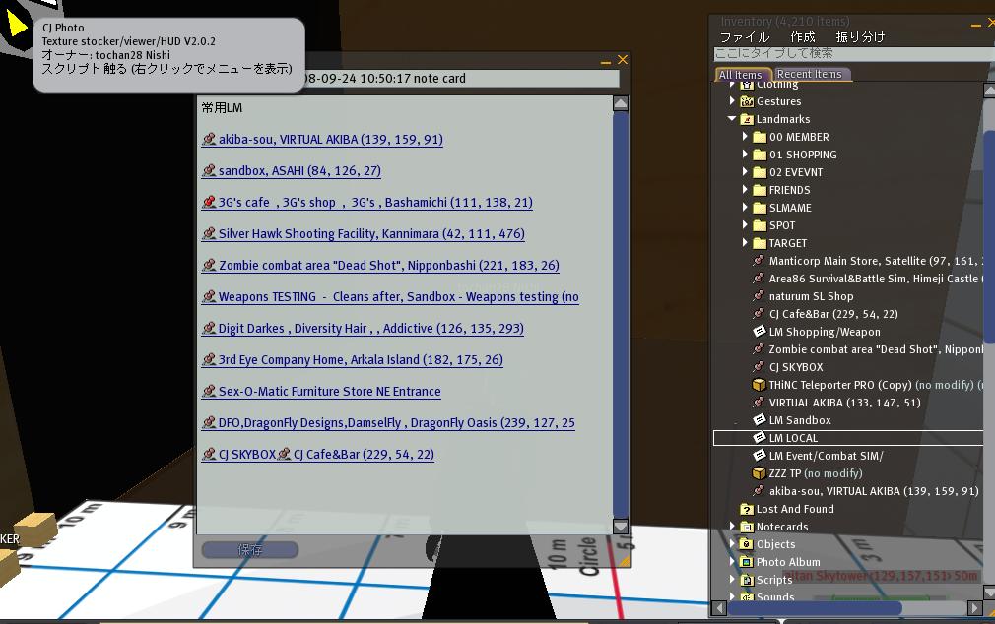Open Silver Hawk Shooting Facility link
The height and width of the screenshot is (624, 995).
pyautogui.click(x=371, y=234)
